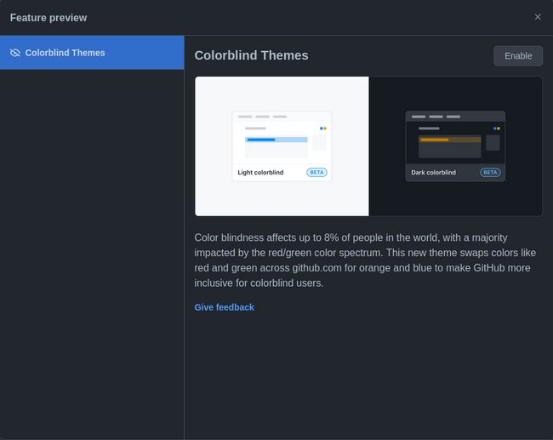Click the blue-orange dots in dark preview
553x440 pixels.
(496, 129)
